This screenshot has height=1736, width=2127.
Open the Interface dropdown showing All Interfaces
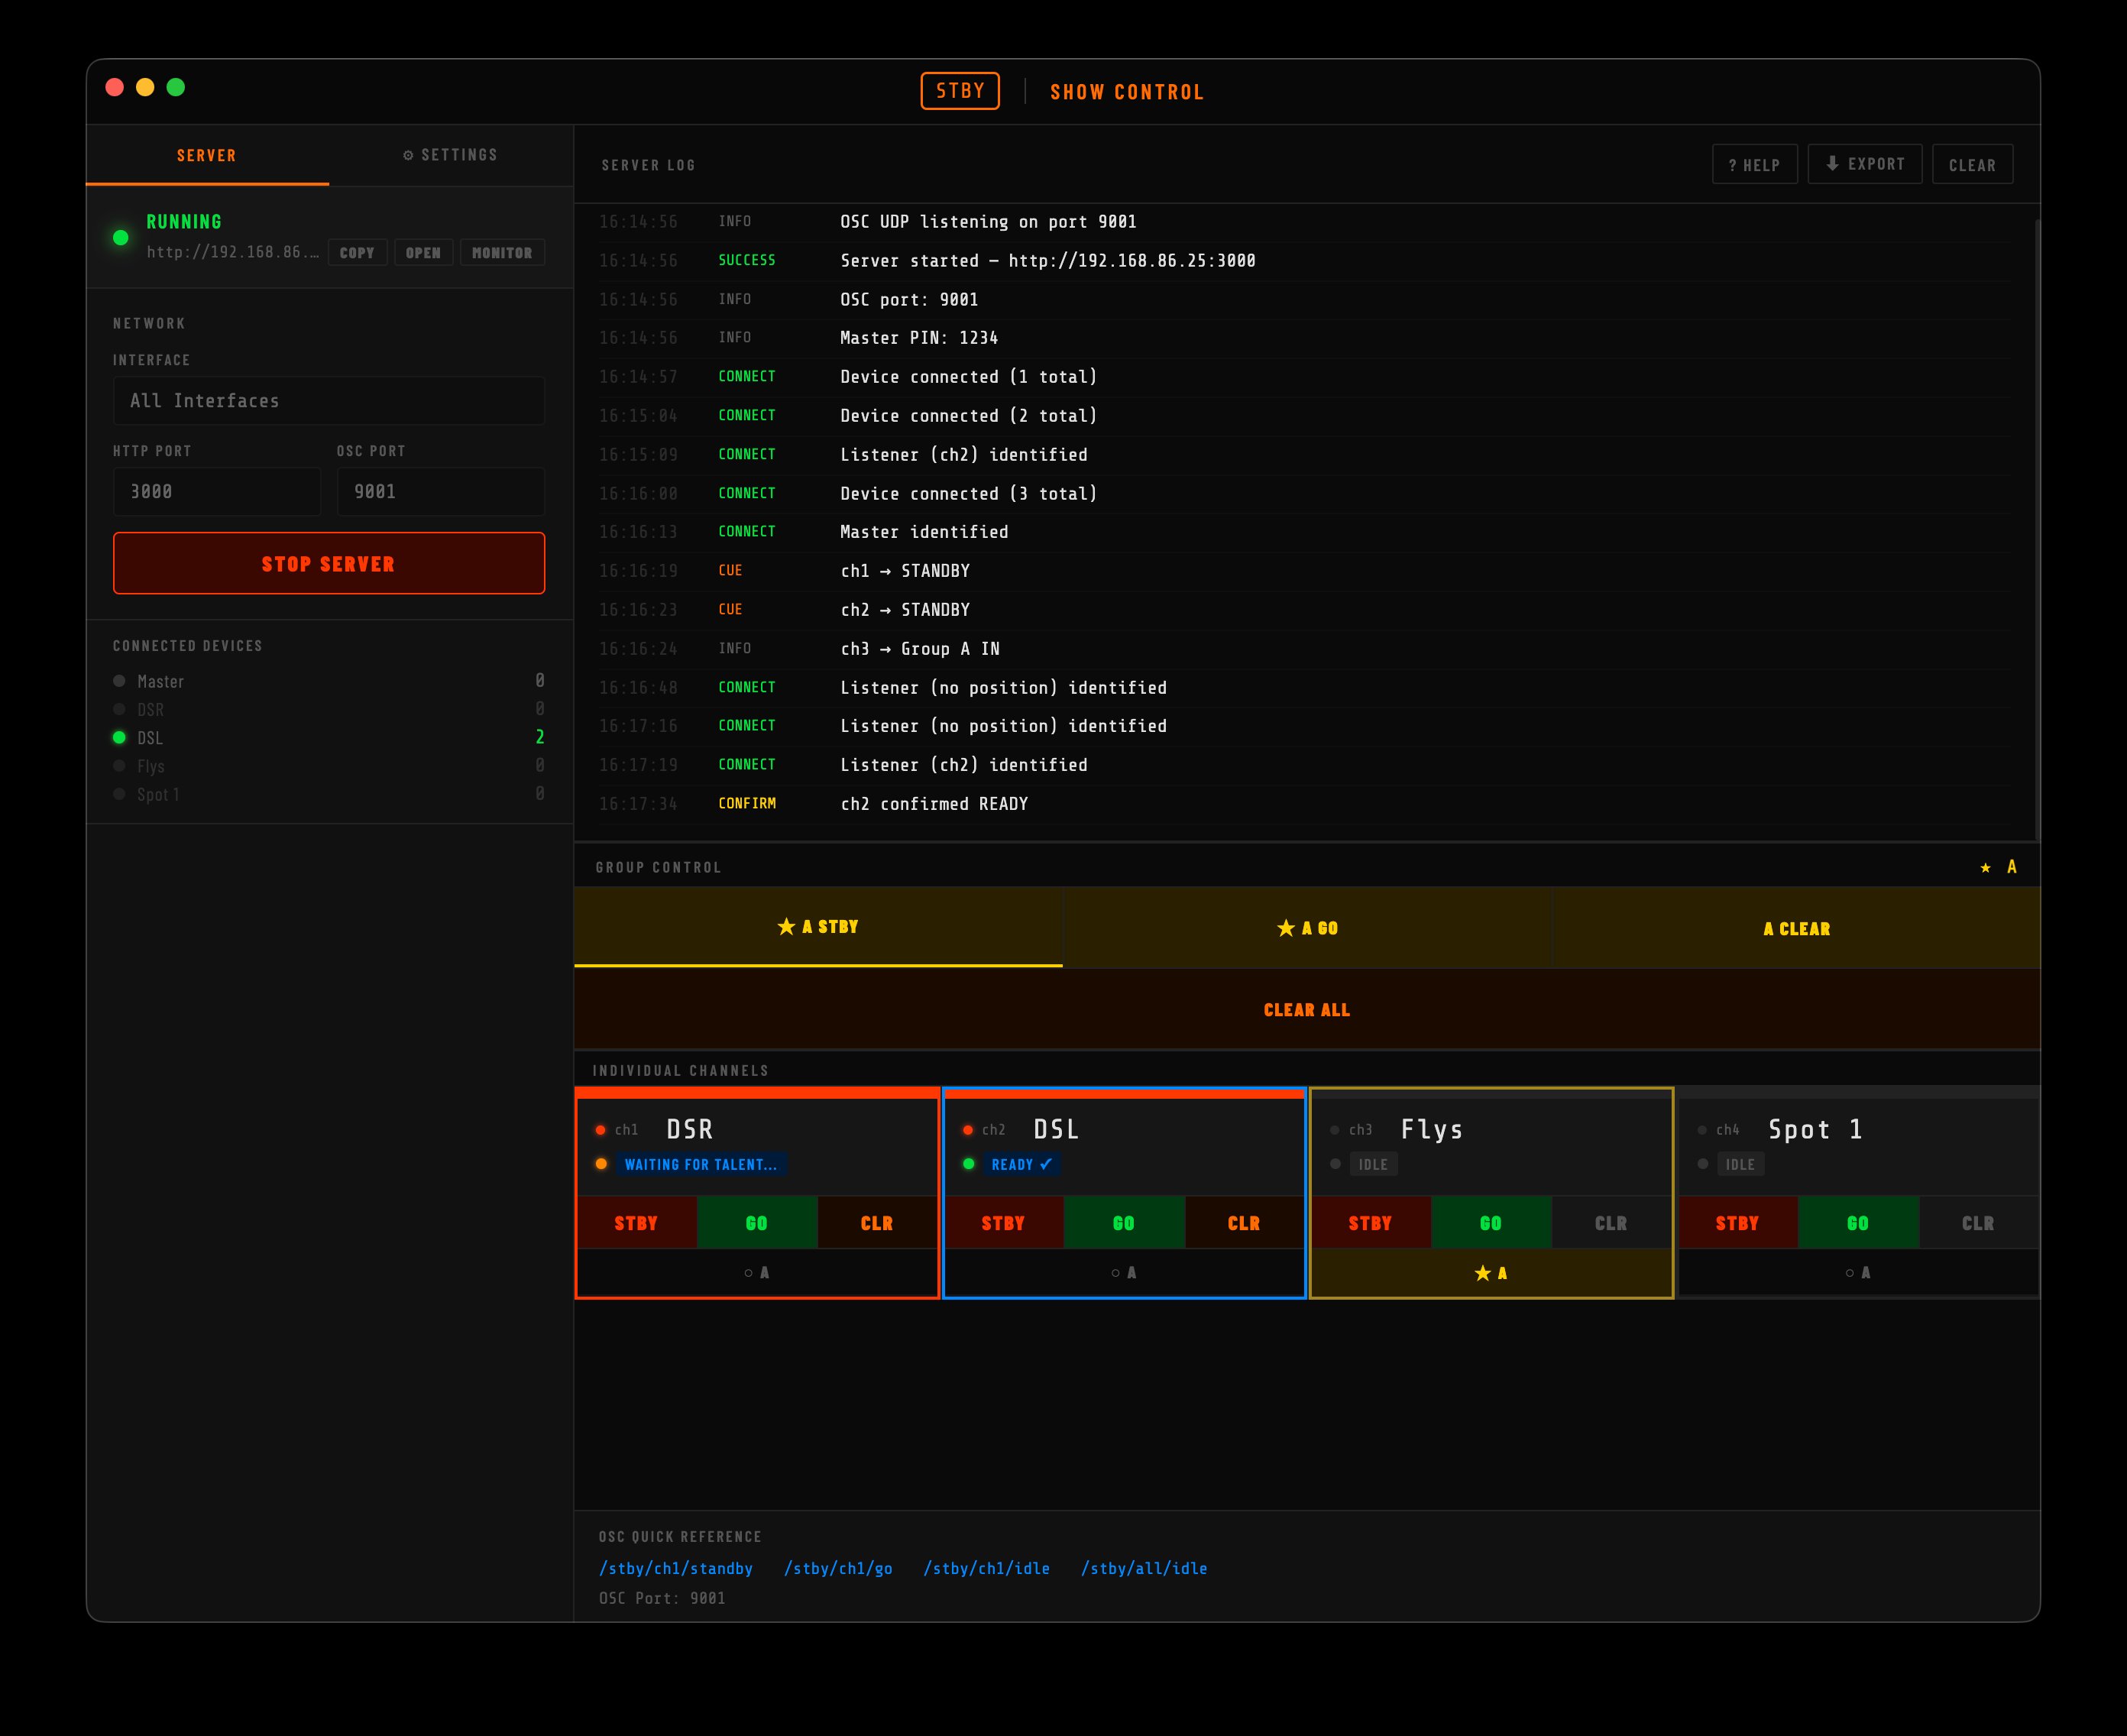click(329, 400)
